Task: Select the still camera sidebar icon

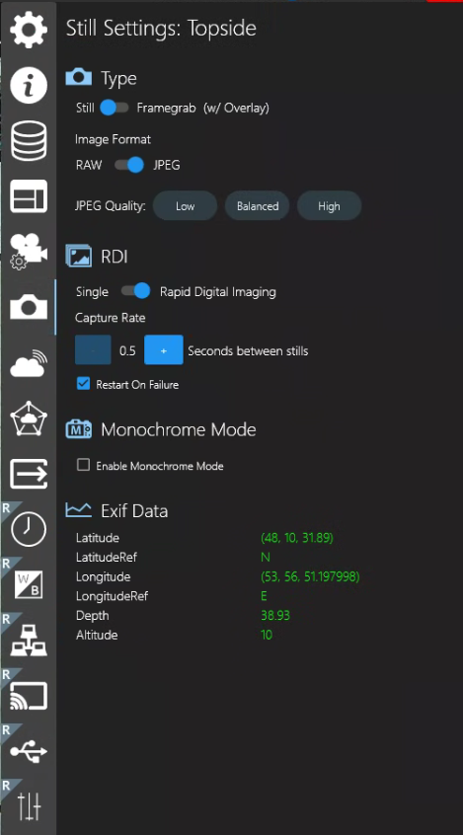Action: point(29,307)
